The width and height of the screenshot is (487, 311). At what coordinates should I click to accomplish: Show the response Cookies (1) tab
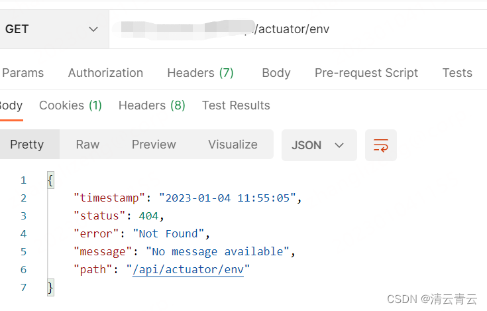click(70, 105)
